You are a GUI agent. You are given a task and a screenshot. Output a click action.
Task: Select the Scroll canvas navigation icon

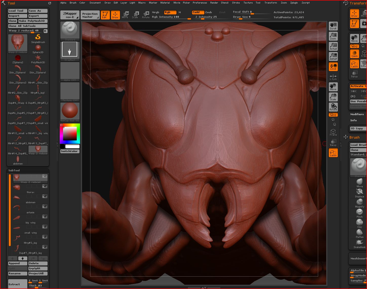(333, 26)
